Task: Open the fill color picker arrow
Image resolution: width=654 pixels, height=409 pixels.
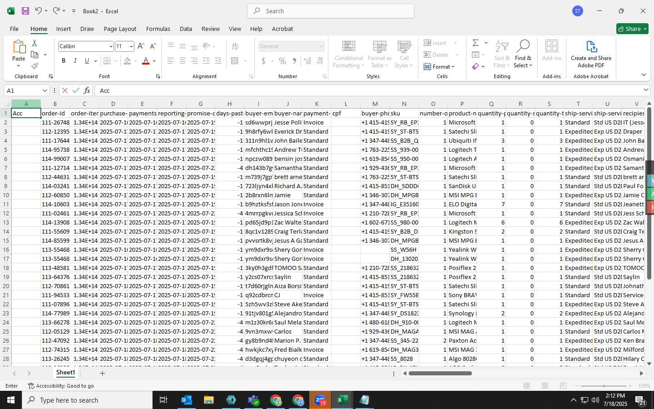Action: coord(135,61)
